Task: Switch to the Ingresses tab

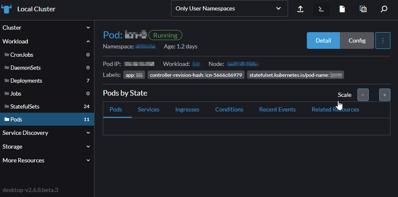Action: 187,109
